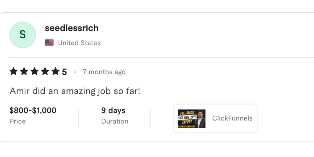Click the $800-$1,000 price value
Screen dimensions: 314x157
(33, 110)
